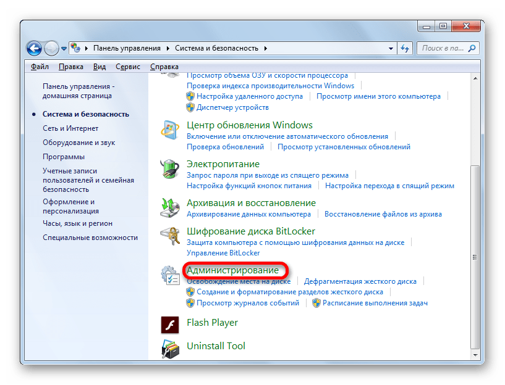
Task: Expand breadcrumb arrow after Система и безопасность
Action: pyautogui.click(x=266, y=48)
